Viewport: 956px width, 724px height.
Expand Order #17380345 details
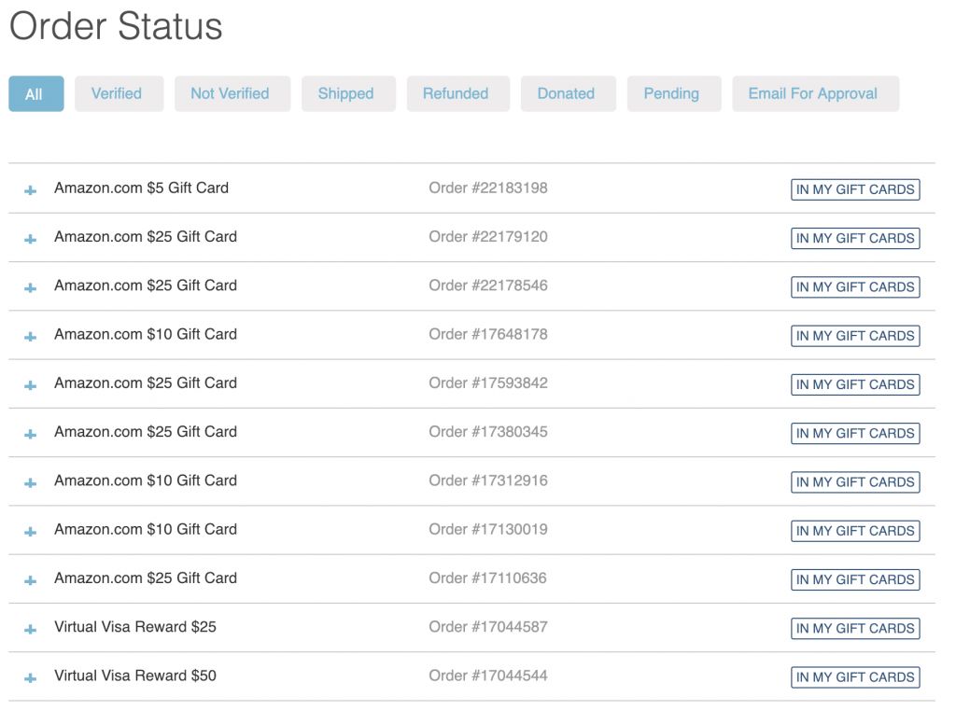(x=29, y=433)
